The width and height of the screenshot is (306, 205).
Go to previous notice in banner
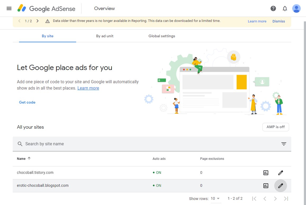click(x=19, y=21)
